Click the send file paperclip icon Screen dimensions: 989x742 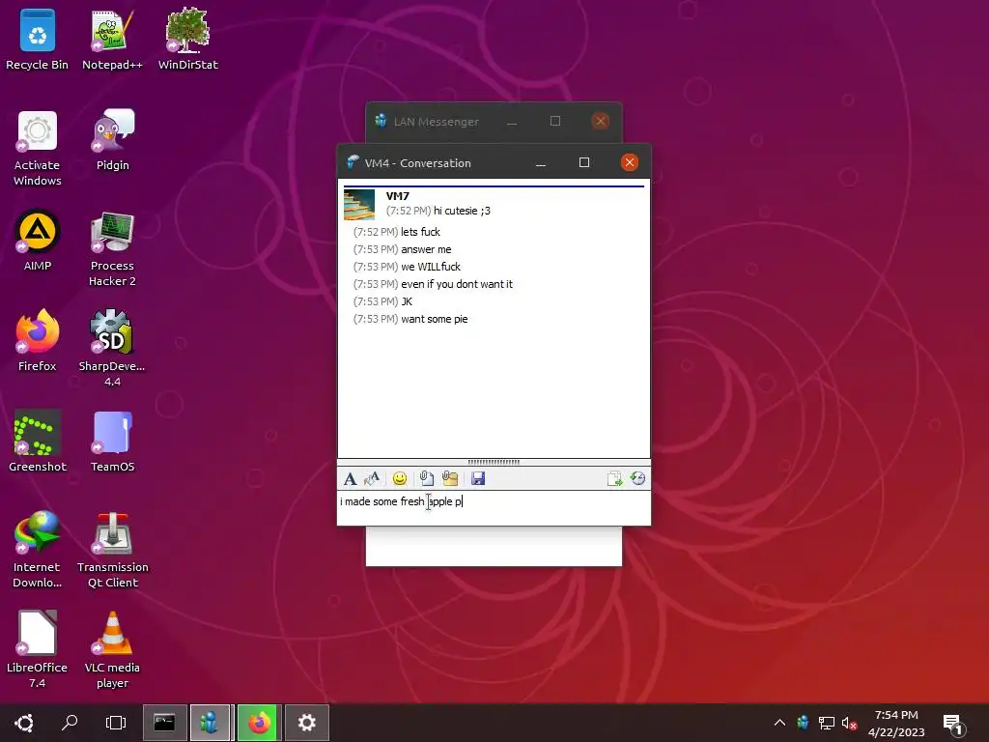(x=426, y=478)
